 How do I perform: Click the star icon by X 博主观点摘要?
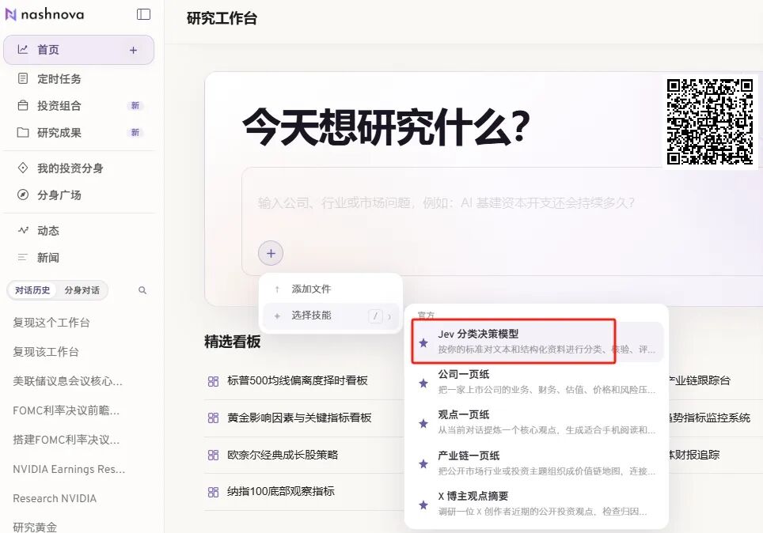(423, 505)
